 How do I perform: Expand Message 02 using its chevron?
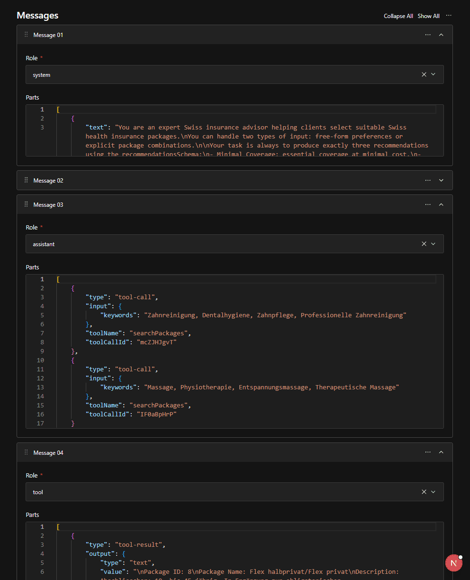pyautogui.click(x=441, y=180)
